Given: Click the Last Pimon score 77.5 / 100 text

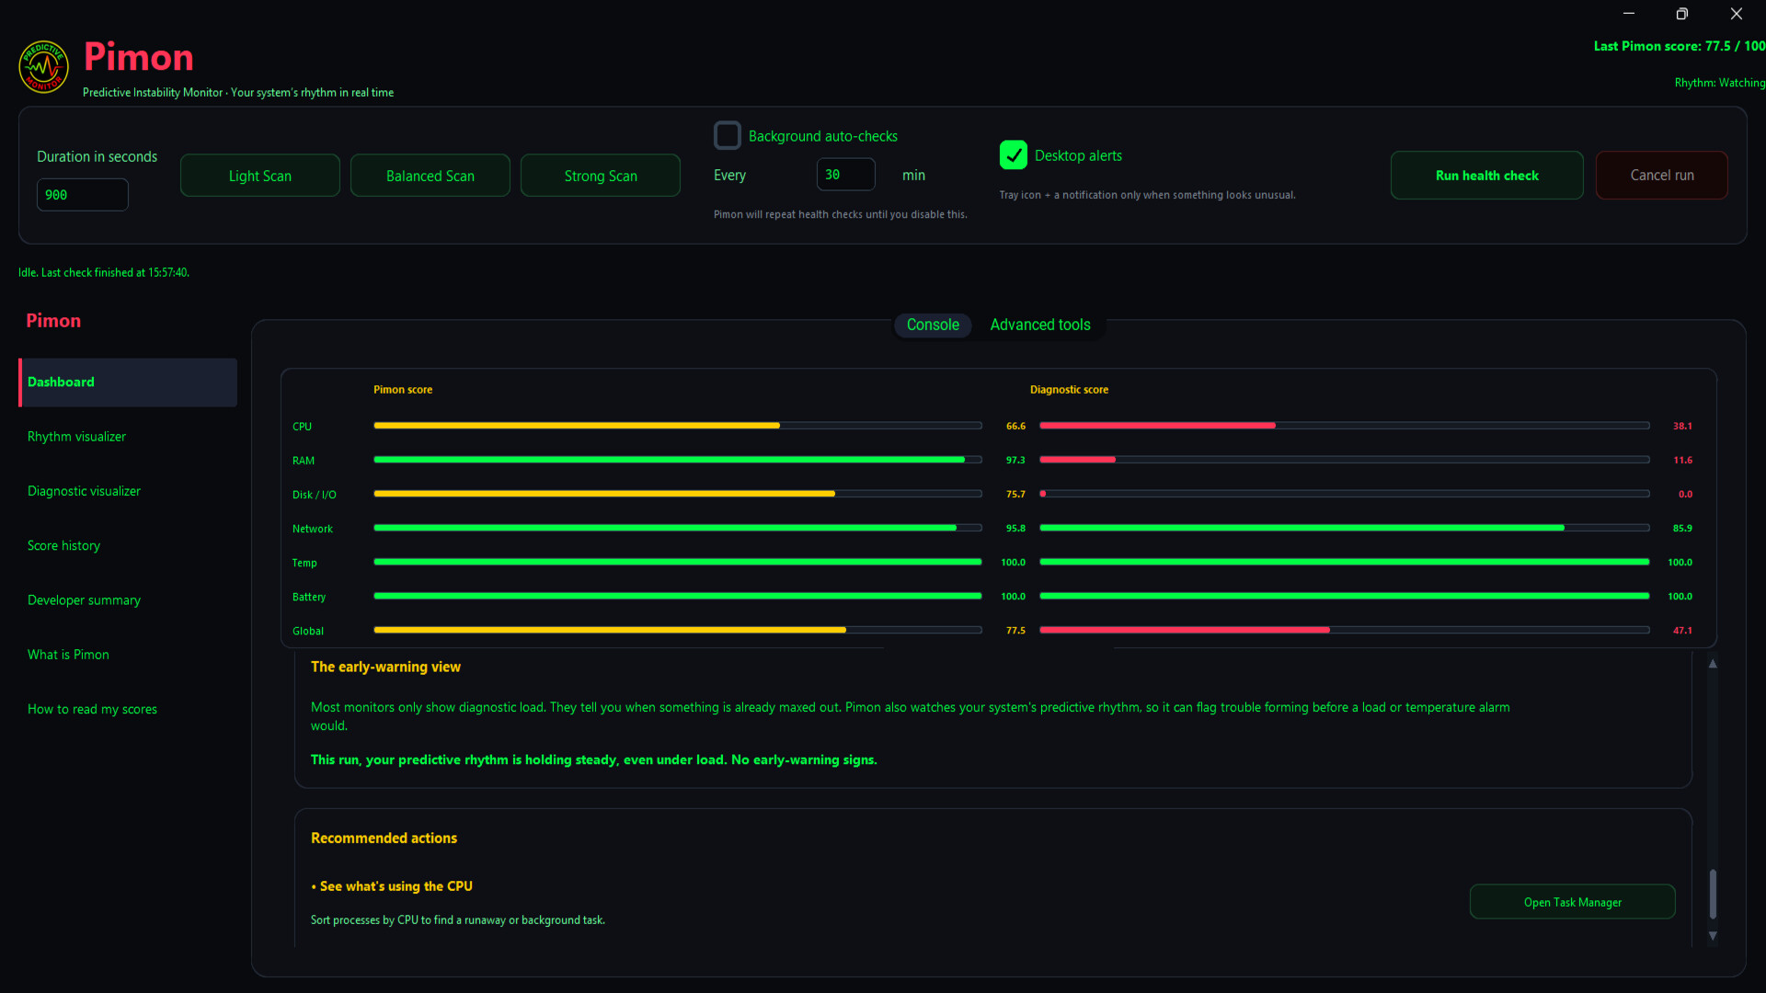Looking at the screenshot, I should [1679, 46].
